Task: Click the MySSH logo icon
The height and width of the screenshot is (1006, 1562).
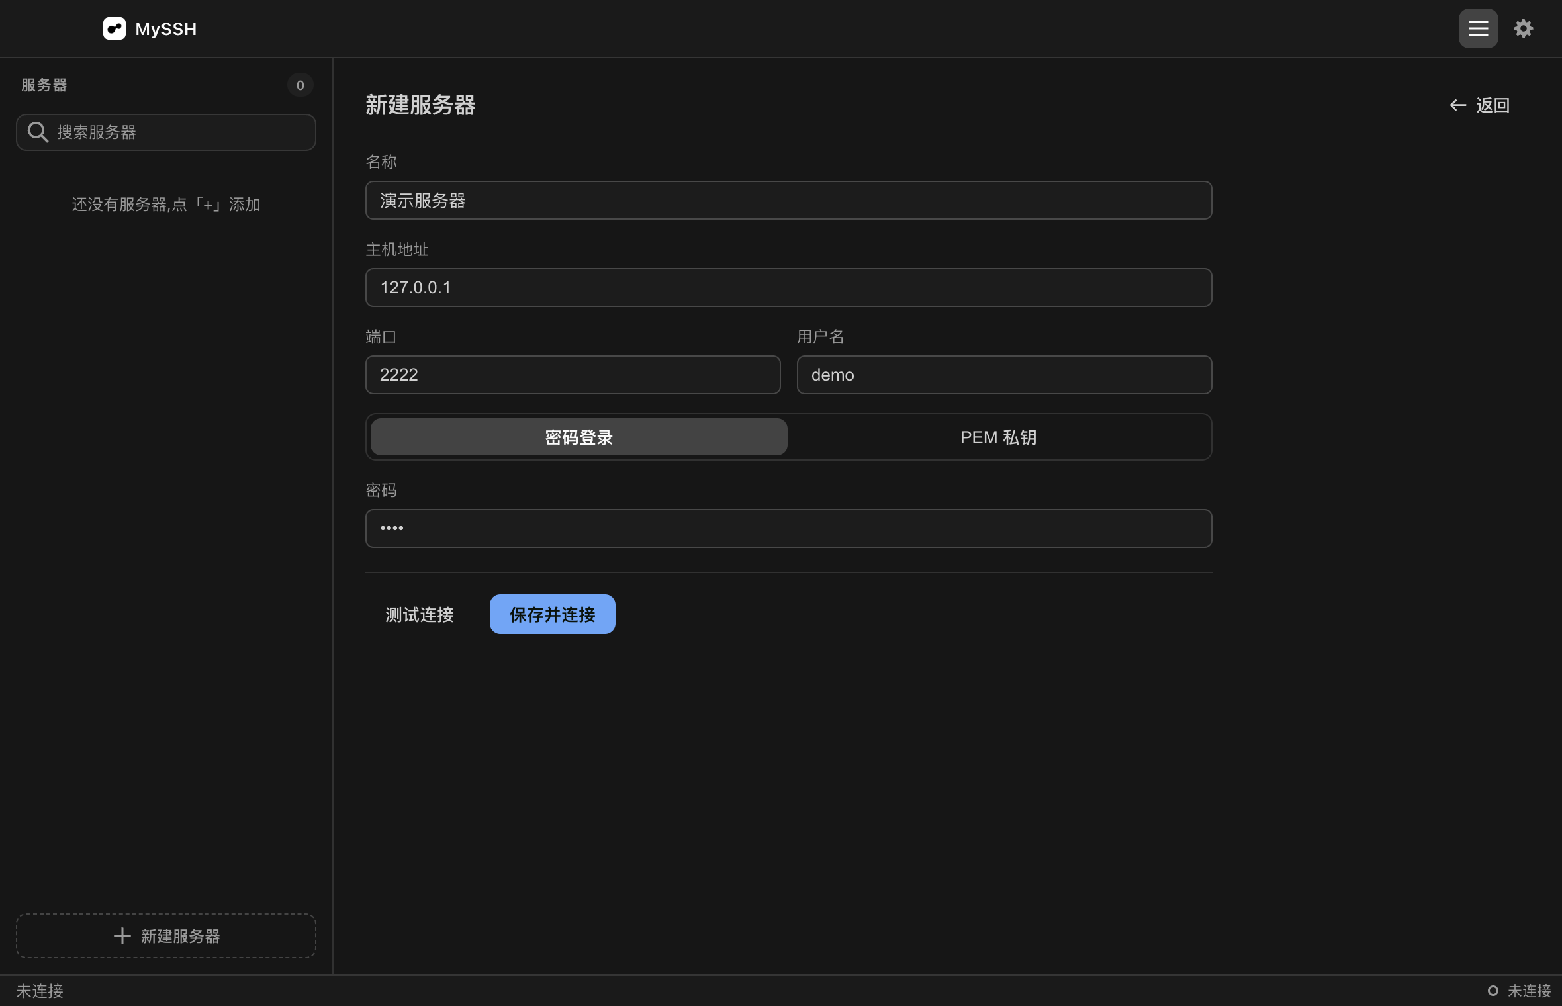Action: coord(114,28)
